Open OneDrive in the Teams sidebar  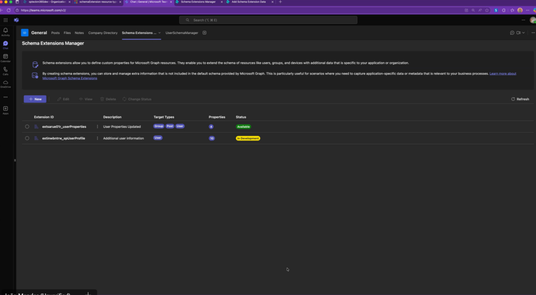(x=5, y=84)
